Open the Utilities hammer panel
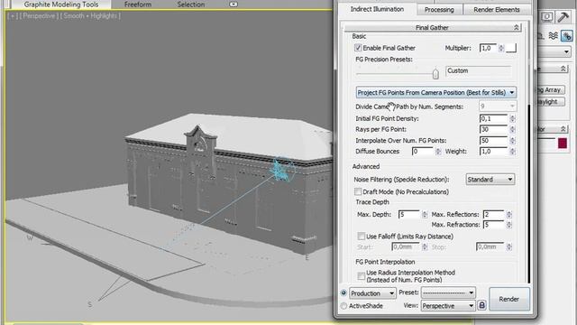This screenshot has width=577, height=325. 563,17
